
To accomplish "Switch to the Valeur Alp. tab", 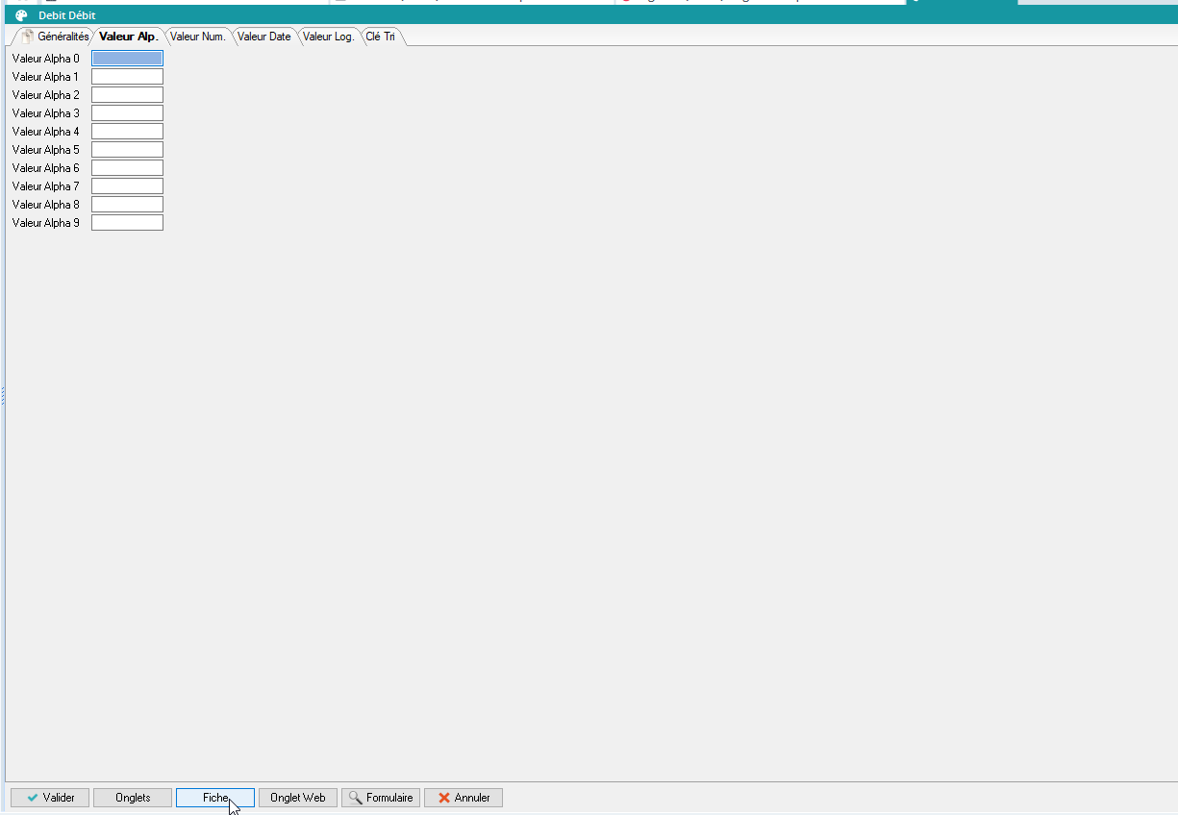I will [x=128, y=37].
